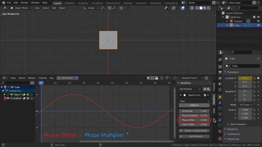Screen dimensions: 262x147
Task: Expand the Use Influence section
Action: 194,136
